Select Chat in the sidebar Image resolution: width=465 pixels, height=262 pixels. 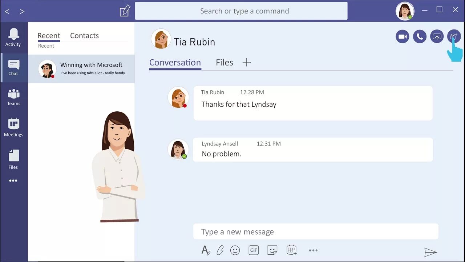point(13,68)
